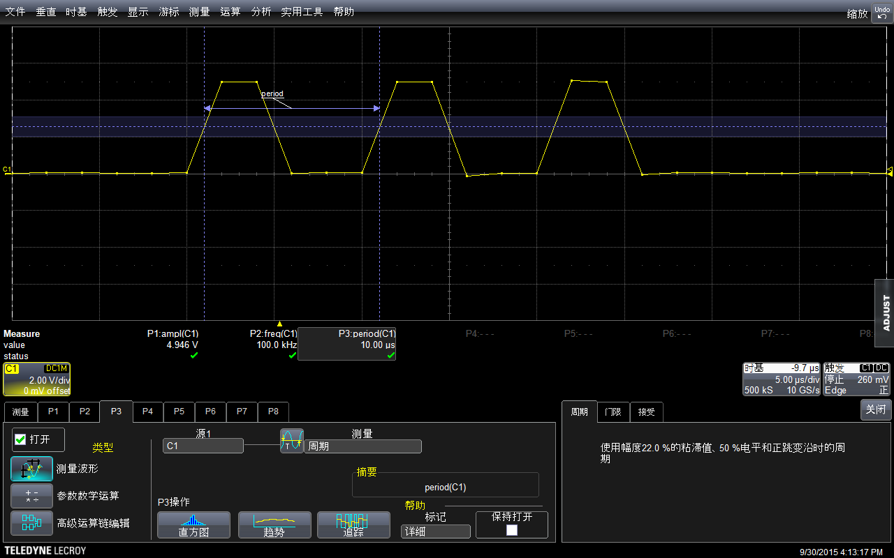Toggle the 保持打开 checkbox
894x558 pixels.
(x=512, y=530)
